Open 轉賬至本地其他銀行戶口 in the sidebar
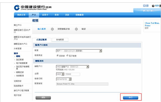This screenshot has width=161, height=102. (x=22, y=38)
